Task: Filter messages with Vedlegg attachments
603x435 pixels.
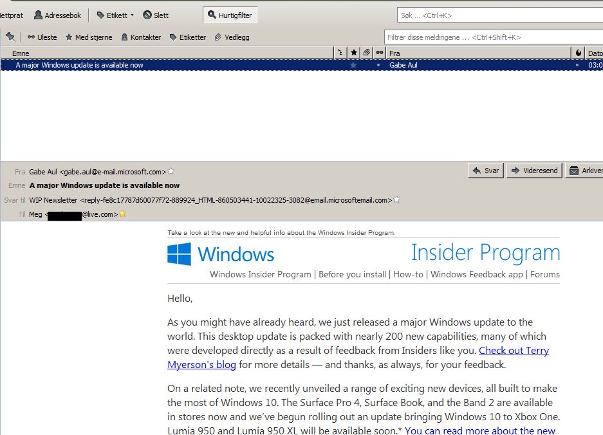Action: 232,37
